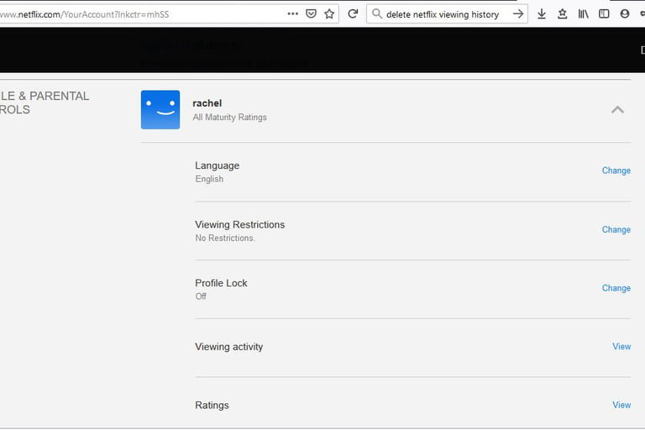645x430 pixels.
Task: Click the 'Viewing activity' label
Action: click(228, 347)
